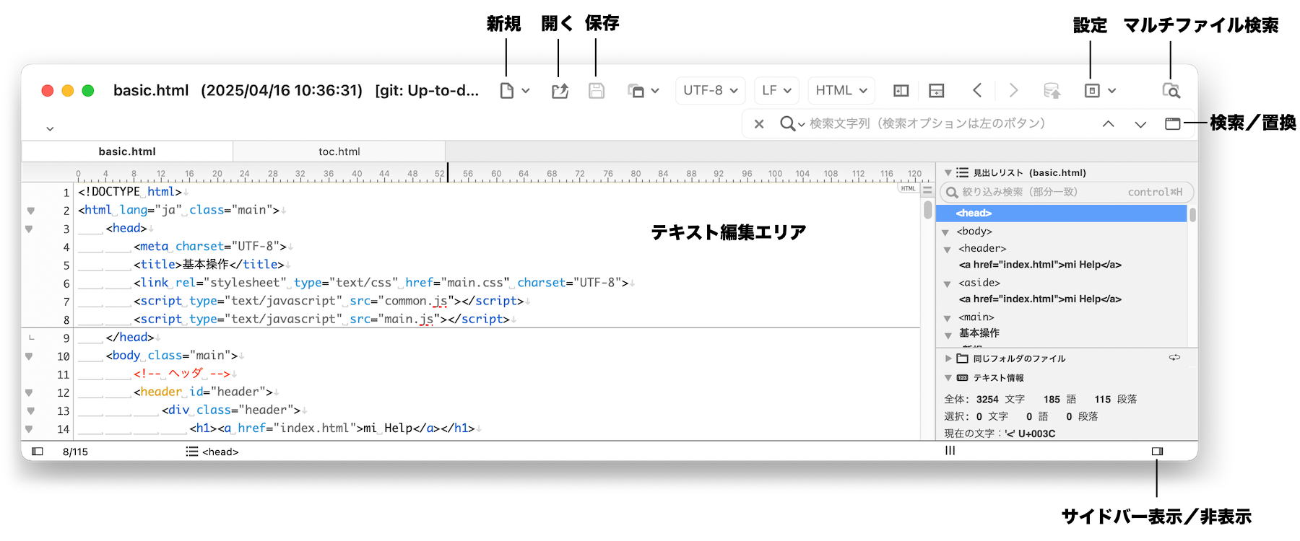Click the share/export file icon

click(560, 91)
